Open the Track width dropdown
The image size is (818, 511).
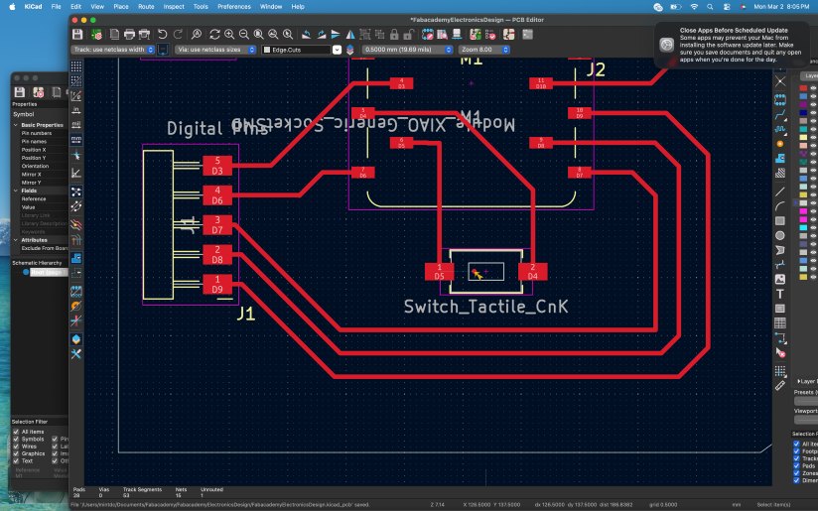pyautogui.click(x=114, y=49)
